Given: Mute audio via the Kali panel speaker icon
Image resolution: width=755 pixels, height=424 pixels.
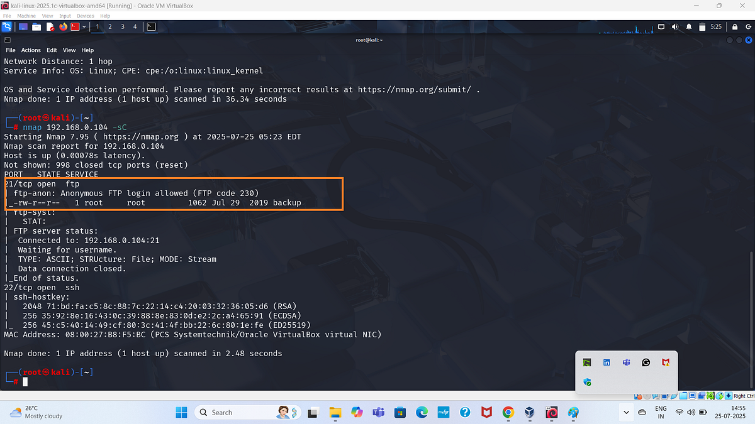Looking at the screenshot, I should (x=674, y=26).
